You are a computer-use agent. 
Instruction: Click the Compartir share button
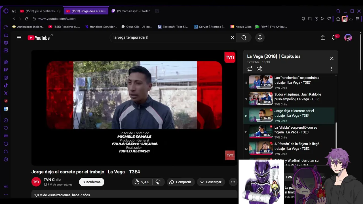pos(181,182)
